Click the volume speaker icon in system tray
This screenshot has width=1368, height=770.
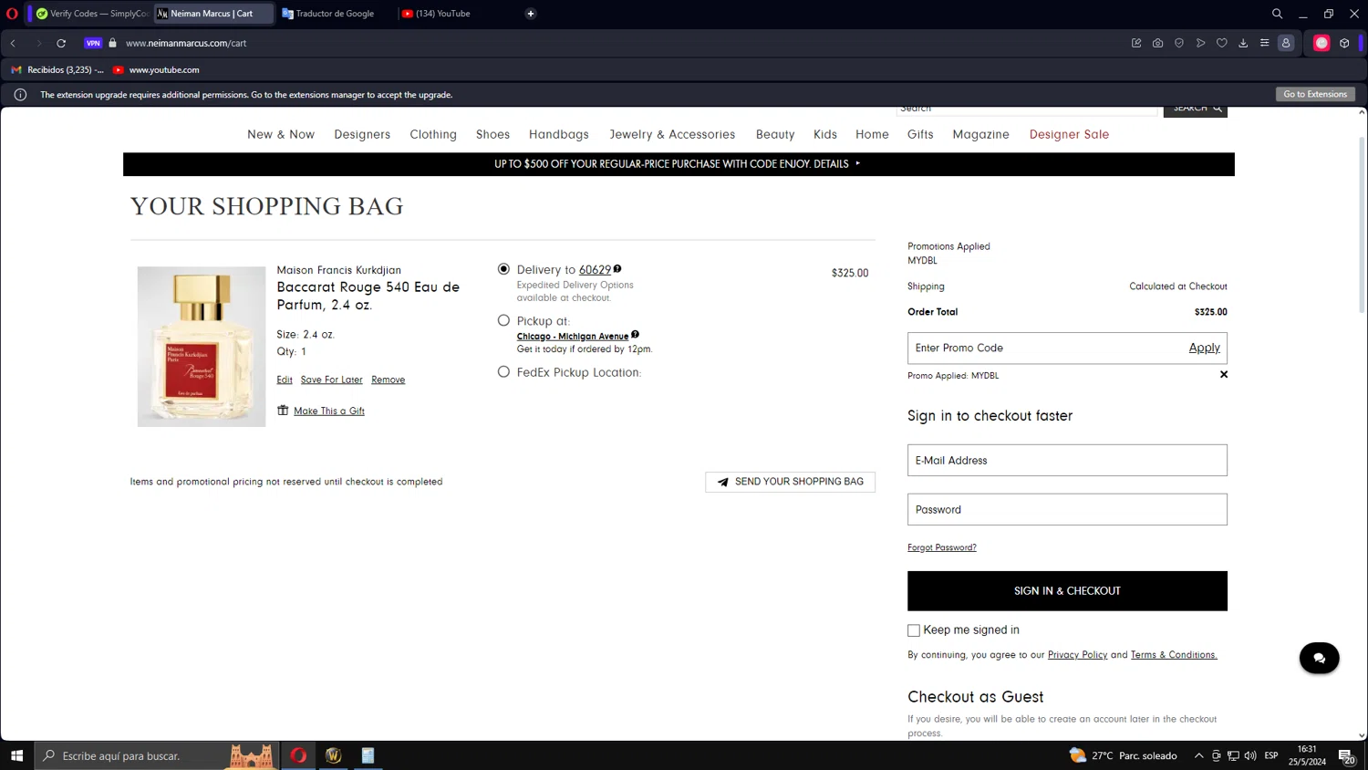point(1250,755)
